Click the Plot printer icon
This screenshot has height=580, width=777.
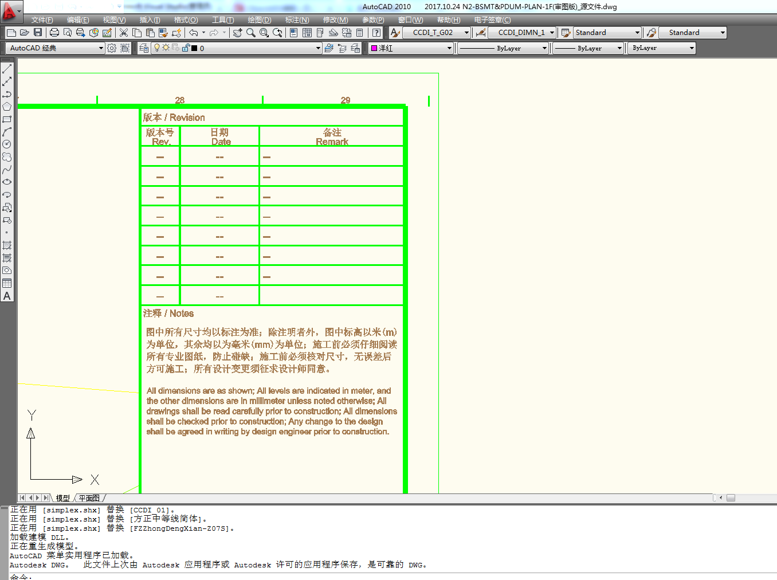(54, 33)
